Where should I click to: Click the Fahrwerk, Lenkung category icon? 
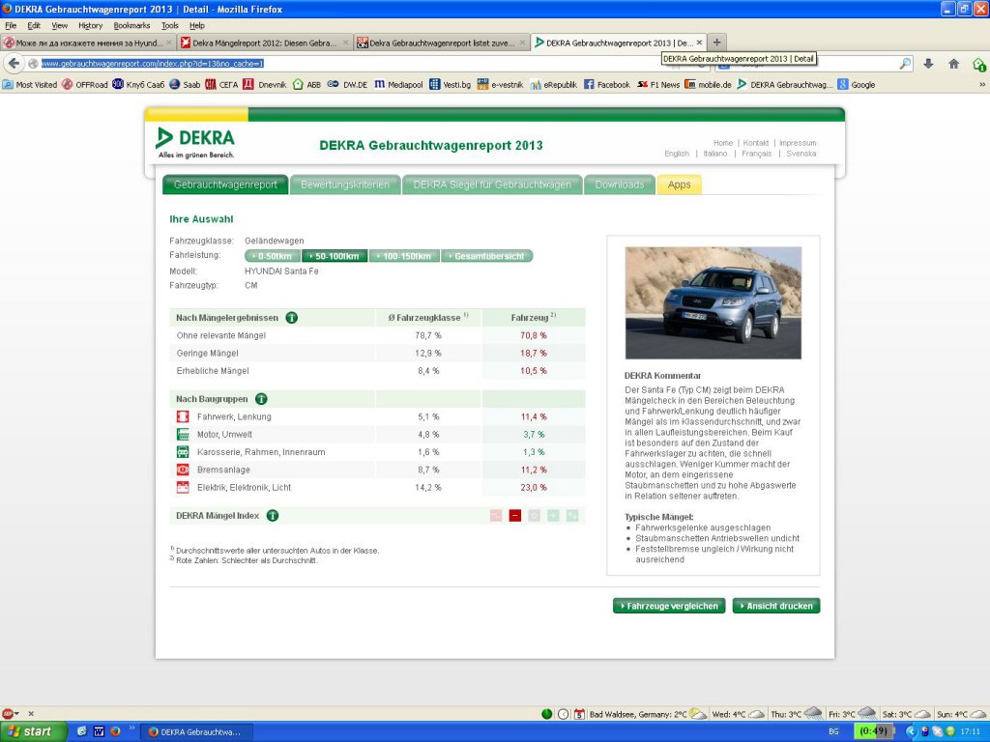tap(183, 416)
